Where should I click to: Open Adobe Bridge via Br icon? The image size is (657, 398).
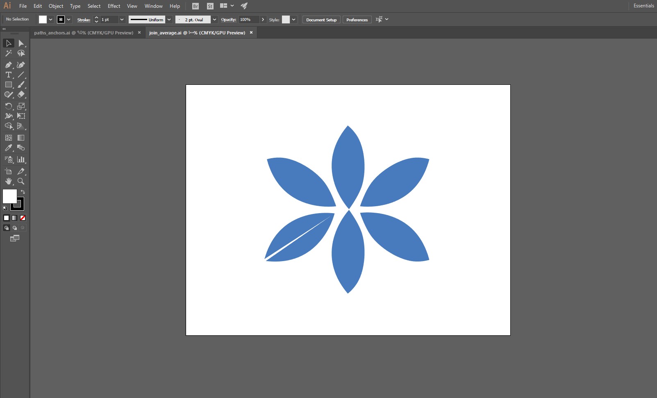tap(196, 6)
